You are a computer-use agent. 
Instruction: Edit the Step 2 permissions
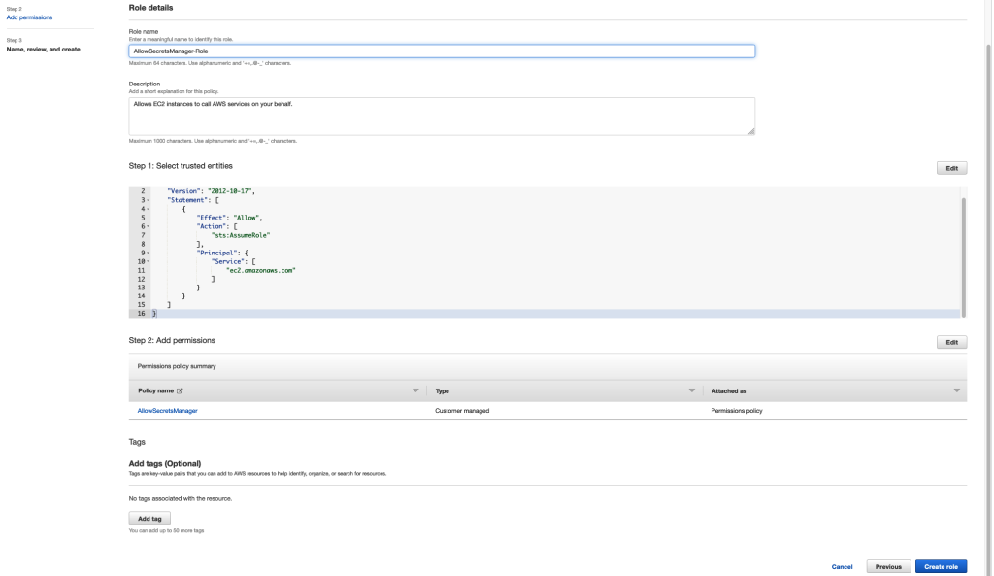tap(950, 342)
